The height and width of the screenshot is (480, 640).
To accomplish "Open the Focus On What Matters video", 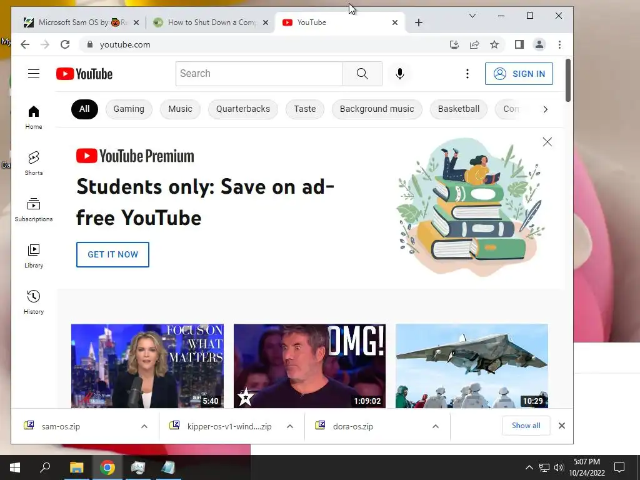I will 147,366.
